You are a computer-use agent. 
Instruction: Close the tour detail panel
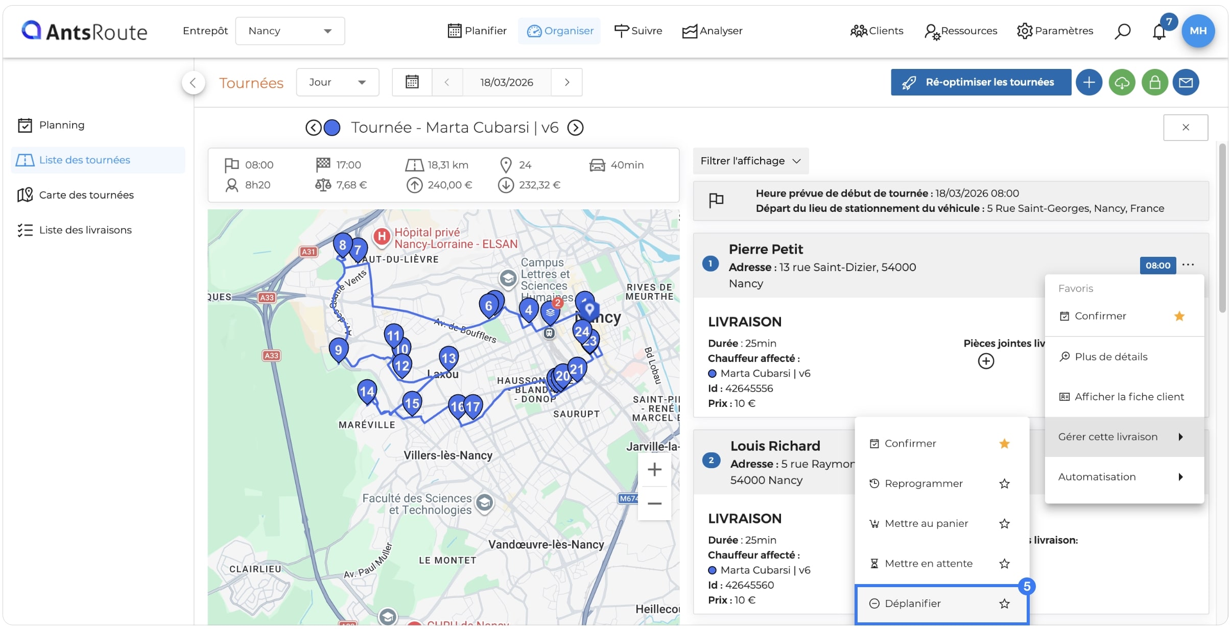coord(1186,128)
